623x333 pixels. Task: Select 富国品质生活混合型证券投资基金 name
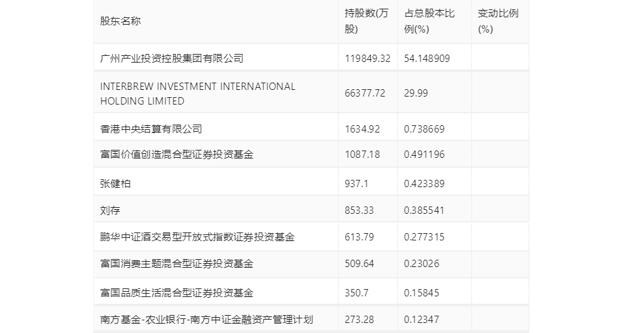point(177,293)
